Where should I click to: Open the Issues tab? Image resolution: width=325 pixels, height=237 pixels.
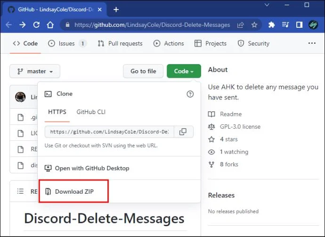[x=67, y=43]
